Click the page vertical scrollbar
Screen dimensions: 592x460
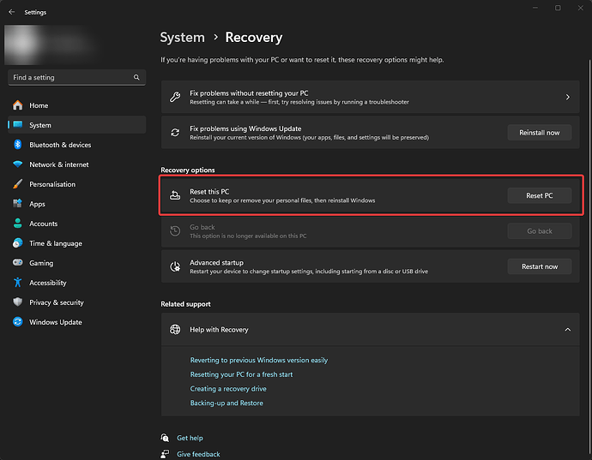click(x=589, y=256)
